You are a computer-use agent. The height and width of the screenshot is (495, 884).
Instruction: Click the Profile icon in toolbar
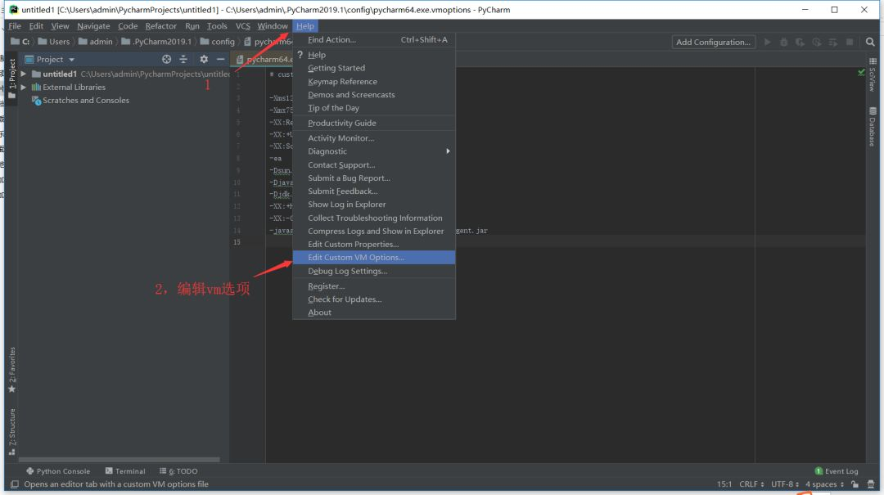click(x=816, y=43)
